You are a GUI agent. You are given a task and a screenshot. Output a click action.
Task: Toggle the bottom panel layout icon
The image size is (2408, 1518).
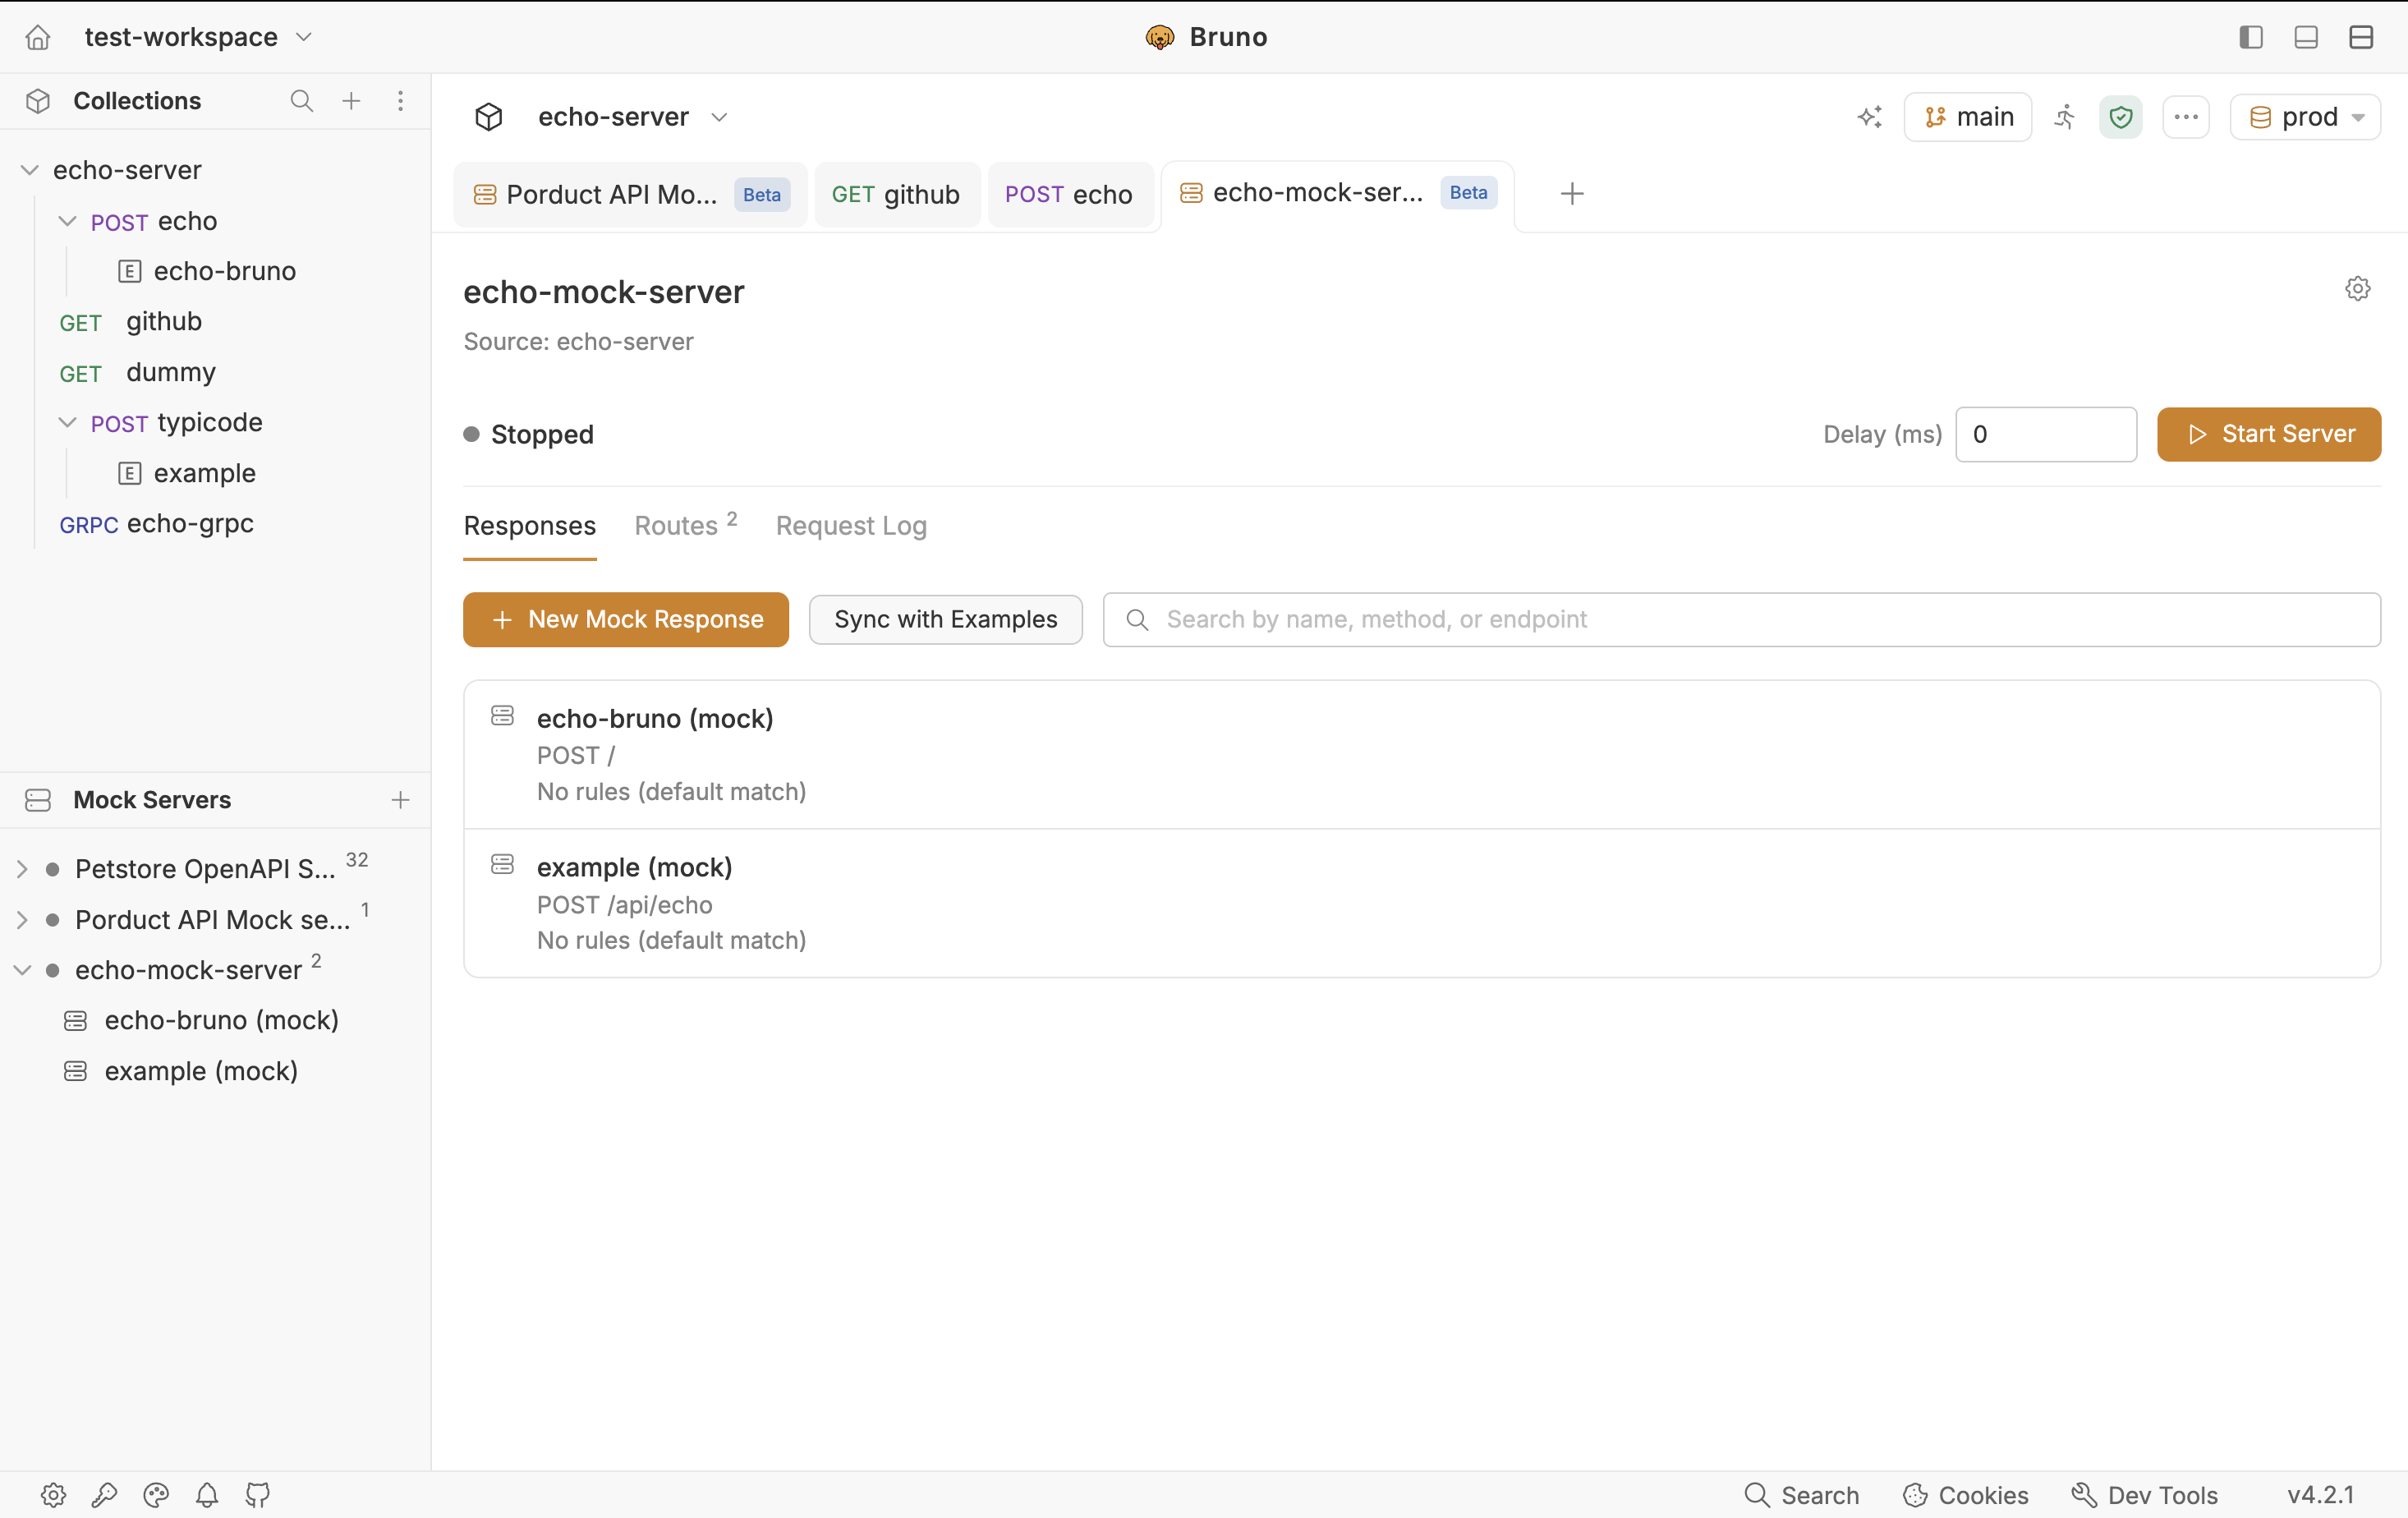point(2306,37)
